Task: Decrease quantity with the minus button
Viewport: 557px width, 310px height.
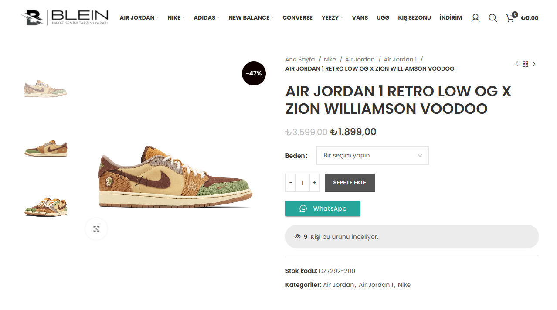Action: pyautogui.click(x=291, y=183)
